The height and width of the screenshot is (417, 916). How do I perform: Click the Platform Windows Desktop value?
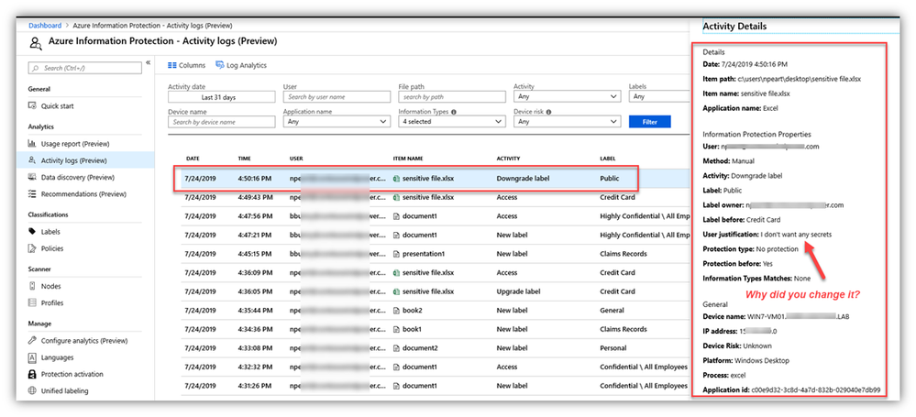[x=762, y=360]
